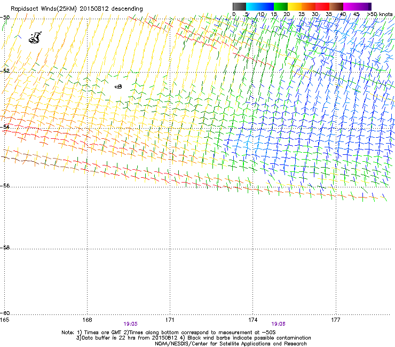Click the green 15-20 knots color swatch
Image resolution: width=395 pixels, height=347 pixels.
click(x=281, y=6)
